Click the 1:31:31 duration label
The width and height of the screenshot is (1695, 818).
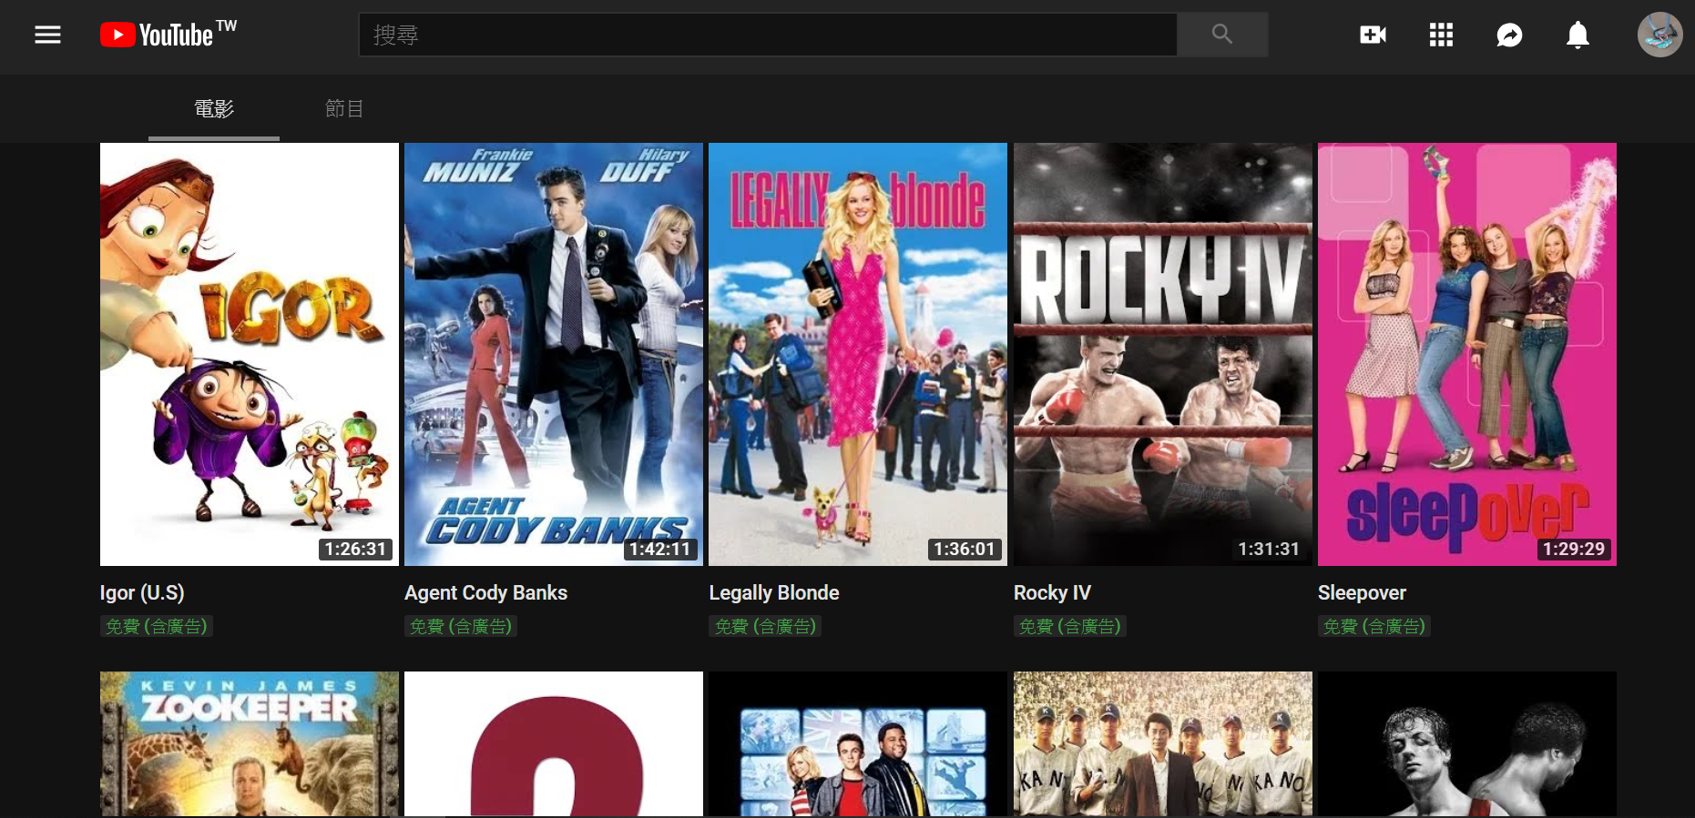(x=1269, y=549)
